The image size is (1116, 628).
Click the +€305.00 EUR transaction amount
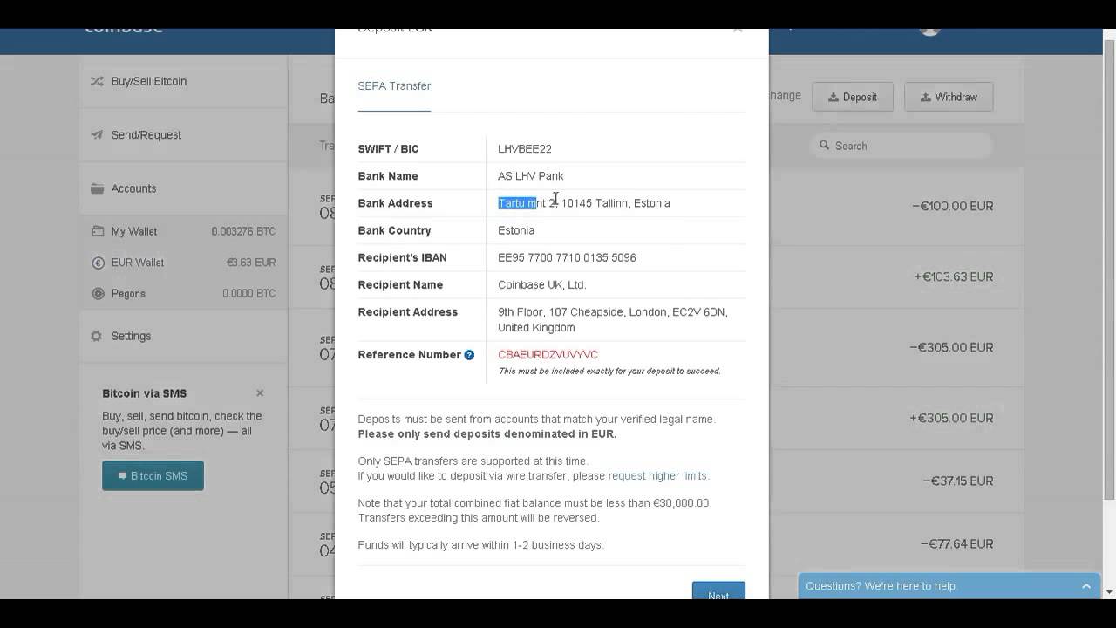click(952, 419)
